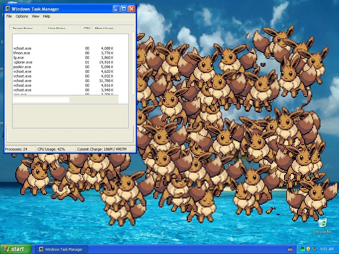Sort by the Mem Usage column header
Image resolution: width=339 pixels, height=254 pixels.
[104, 28]
